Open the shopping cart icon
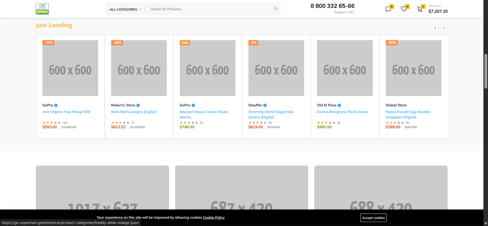 tap(420, 9)
